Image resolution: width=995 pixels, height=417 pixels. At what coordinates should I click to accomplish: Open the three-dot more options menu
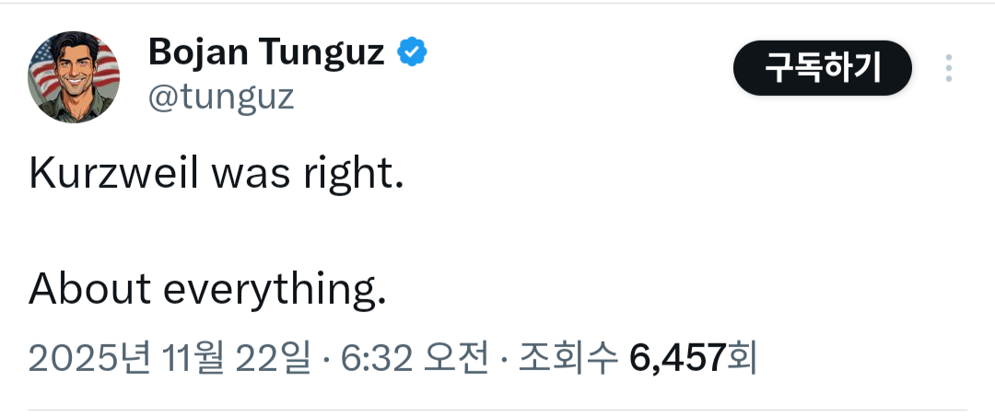[x=949, y=69]
